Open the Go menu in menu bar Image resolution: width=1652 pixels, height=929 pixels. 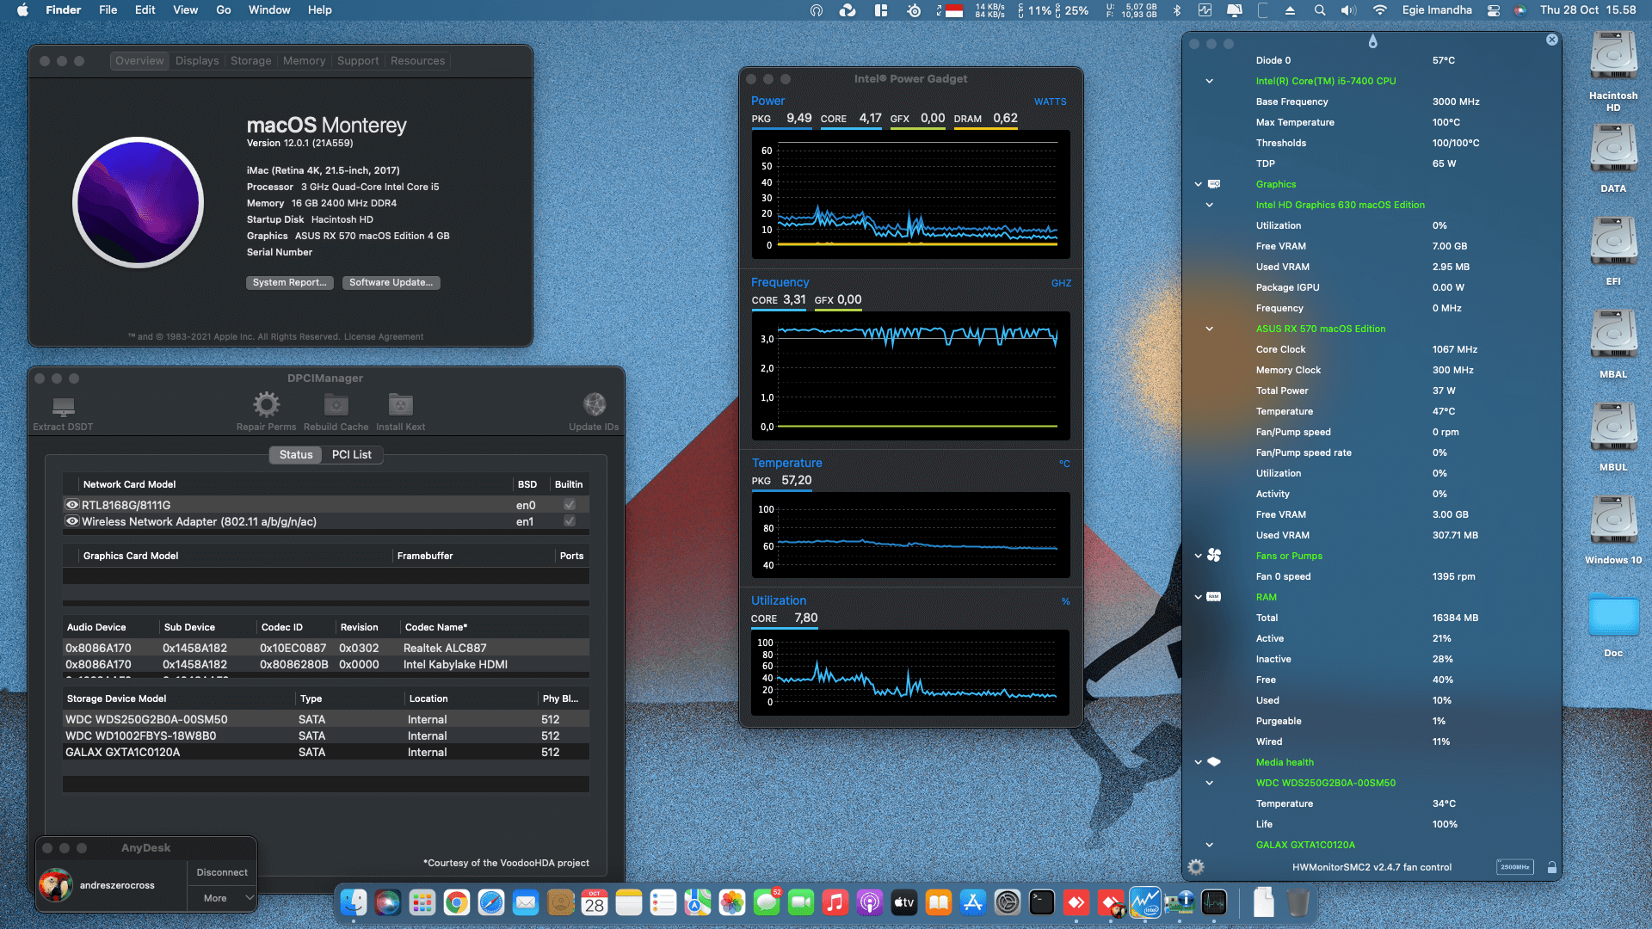224,10
